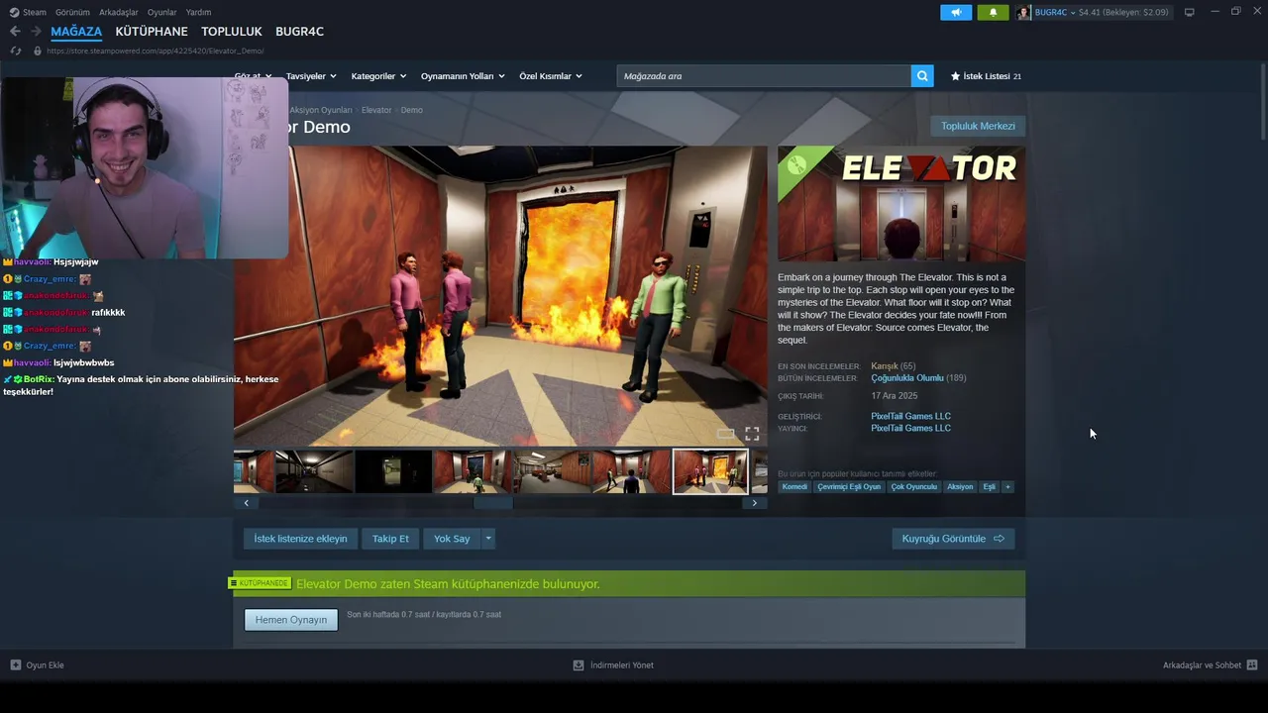Toggle fullscreen on the screenshot viewer
Image resolution: width=1268 pixels, height=713 pixels.
point(752,434)
